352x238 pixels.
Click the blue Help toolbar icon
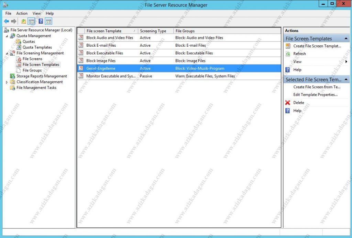coord(41,21)
